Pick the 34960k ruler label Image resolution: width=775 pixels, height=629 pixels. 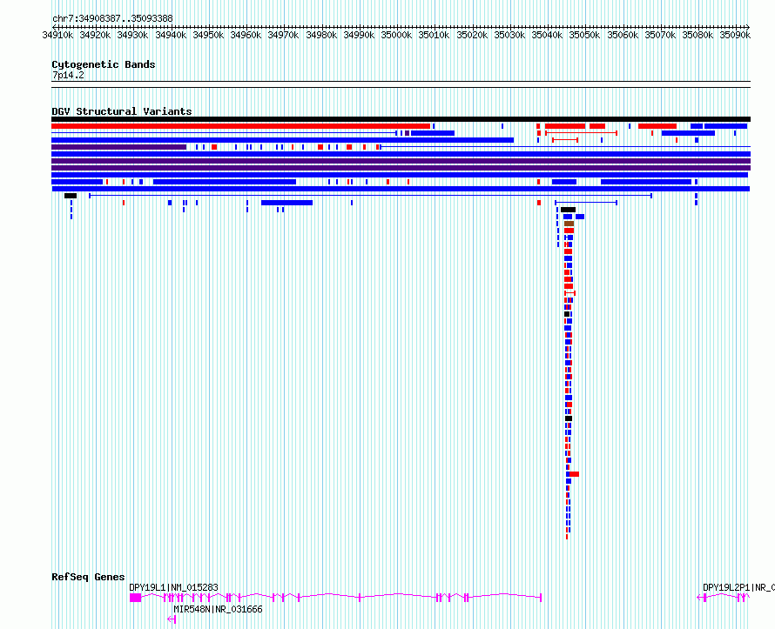click(x=246, y=35)
